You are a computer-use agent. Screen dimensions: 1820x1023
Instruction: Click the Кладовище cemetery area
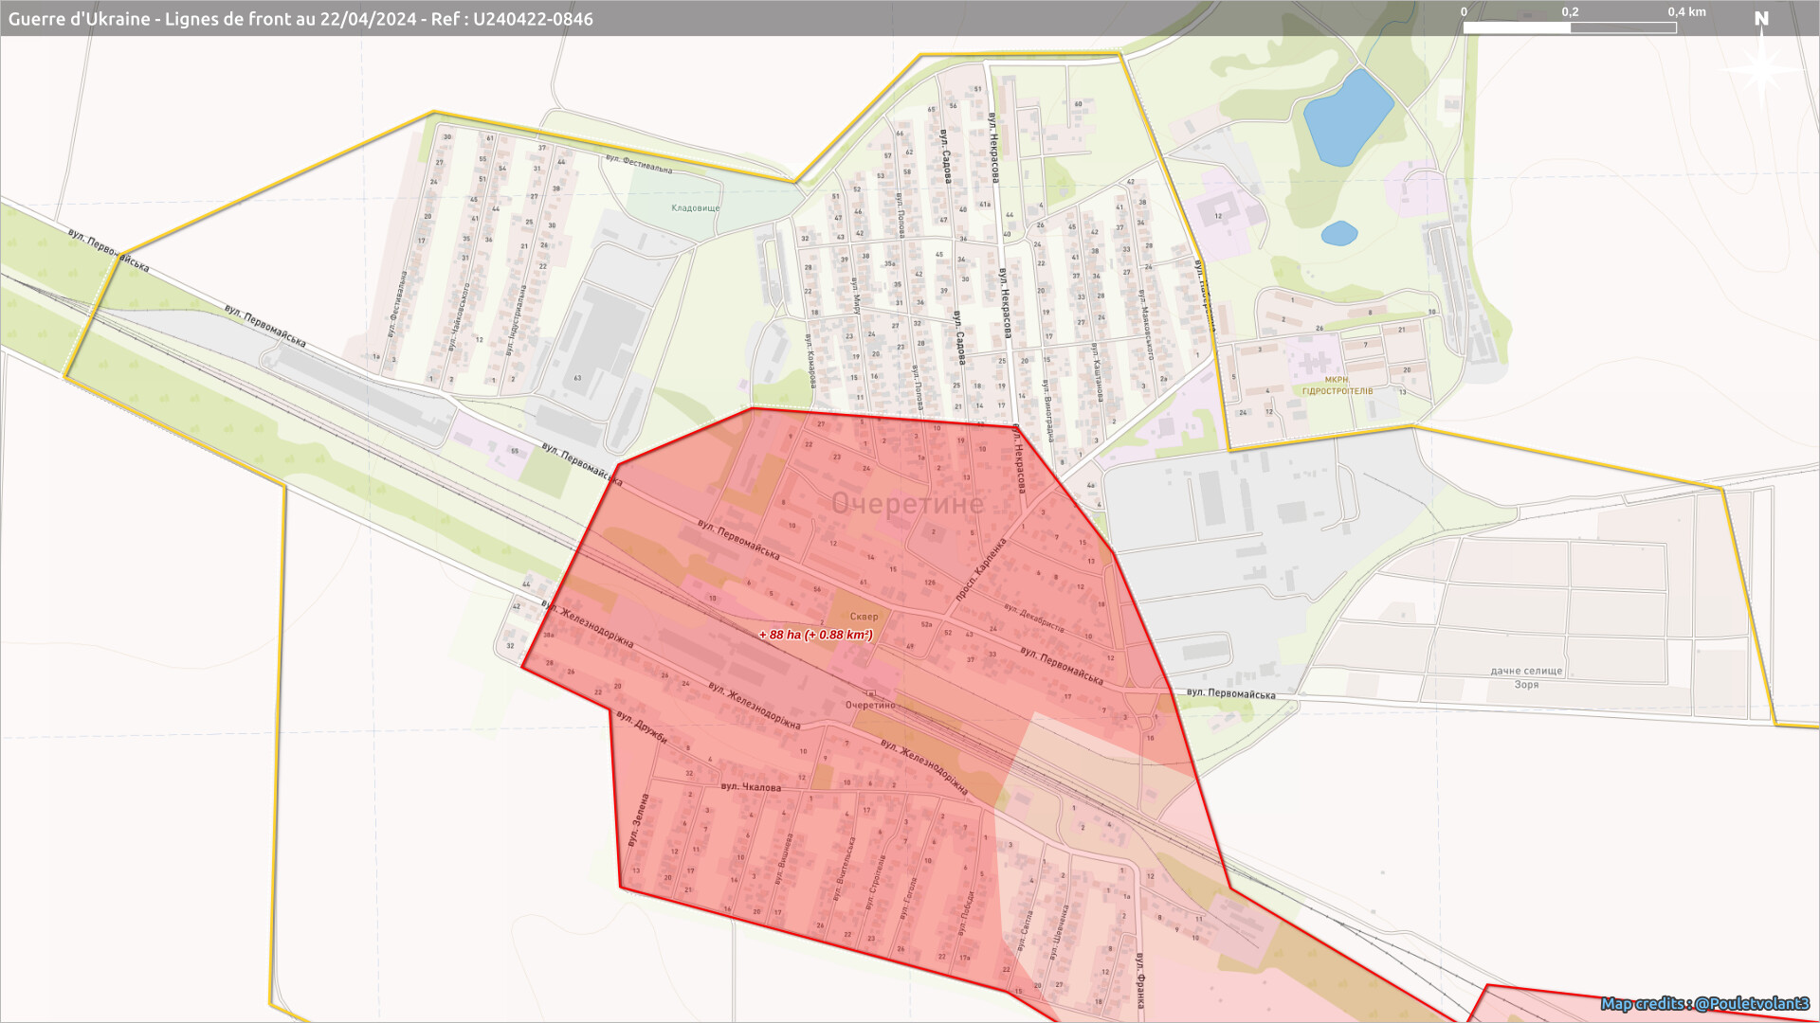pyautogui.click(x=695, y=207)
